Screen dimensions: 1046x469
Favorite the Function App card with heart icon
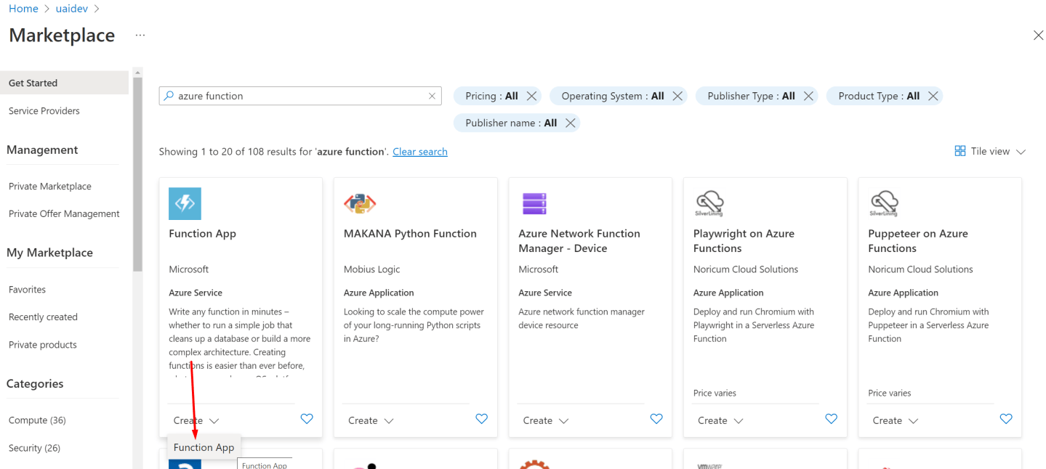coord(307,419)
